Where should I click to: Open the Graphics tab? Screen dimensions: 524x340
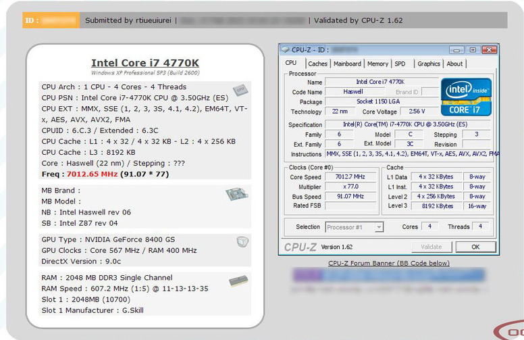[429, 64]
